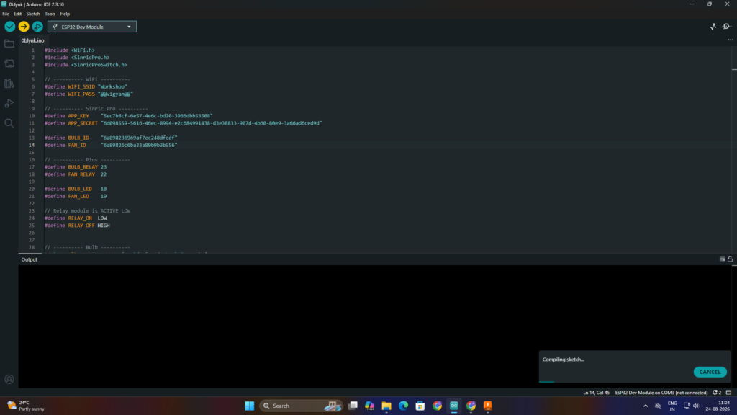
Task: Open the clock and date flyout
Action: [718, 406]
